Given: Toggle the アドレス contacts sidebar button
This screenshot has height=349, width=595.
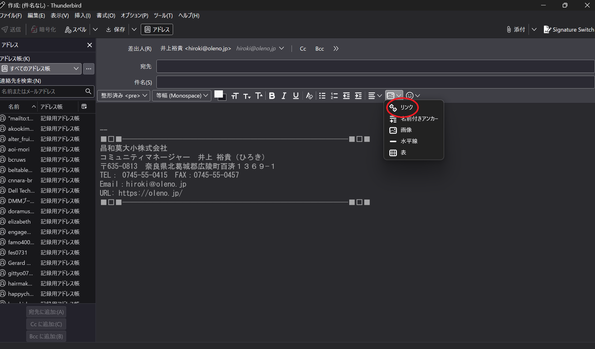Looking at the screenshot, I should (157, 29).
